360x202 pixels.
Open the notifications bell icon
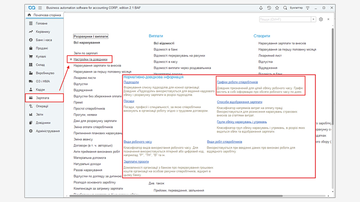(260, 8)
